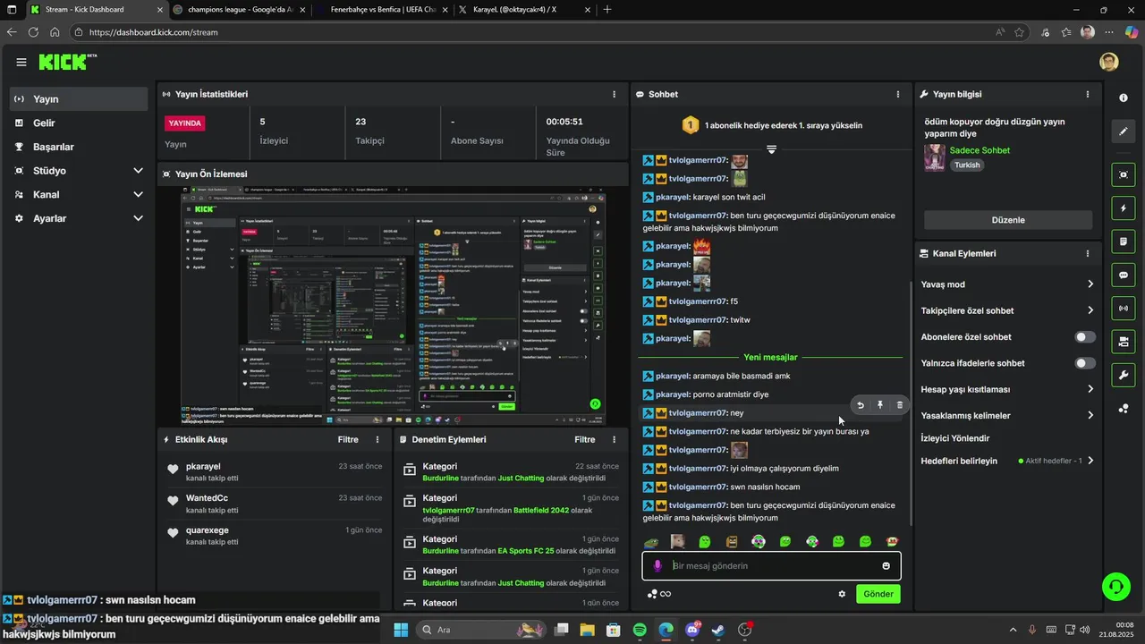Open the profile avatar in Kick header
The height and width of the screenshot is (644, 1145).
1109,62
